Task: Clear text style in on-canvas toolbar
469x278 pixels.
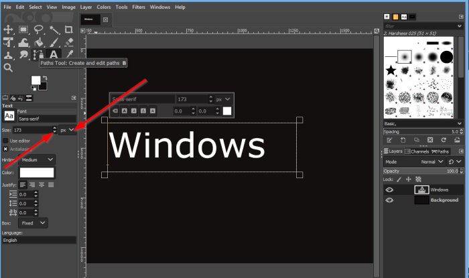Action: pyautogui.click(x=115, y=111)
